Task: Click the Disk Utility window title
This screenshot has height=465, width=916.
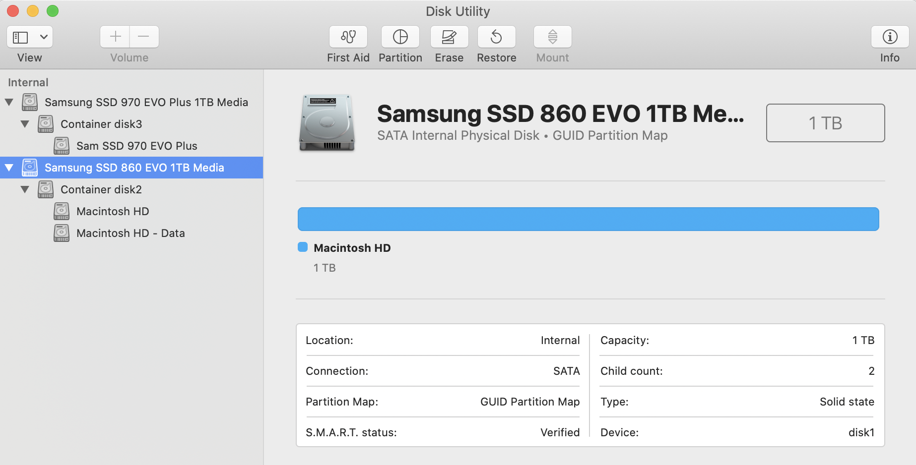Action: click(458, 11)
